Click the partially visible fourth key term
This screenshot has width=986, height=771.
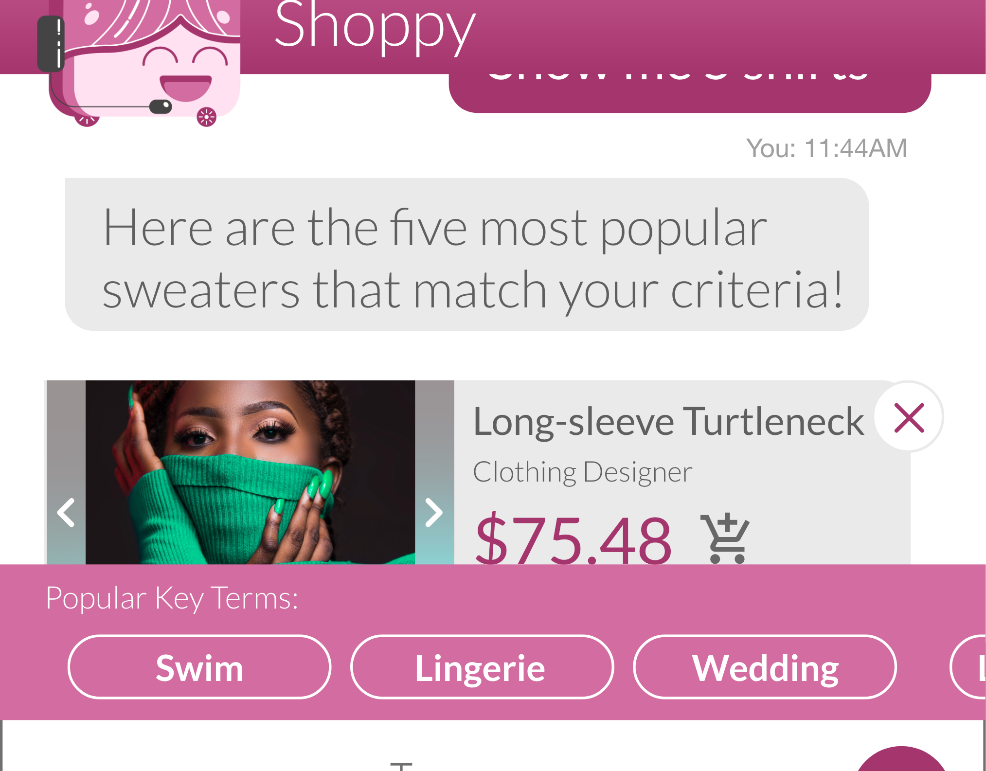[x=968, y=667]
